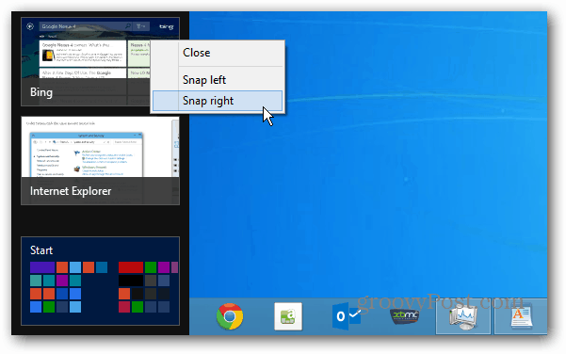Click the back arrow in Bing thumbnail
The height and width of the screenshot is (354, 566).
coord(30,26)
